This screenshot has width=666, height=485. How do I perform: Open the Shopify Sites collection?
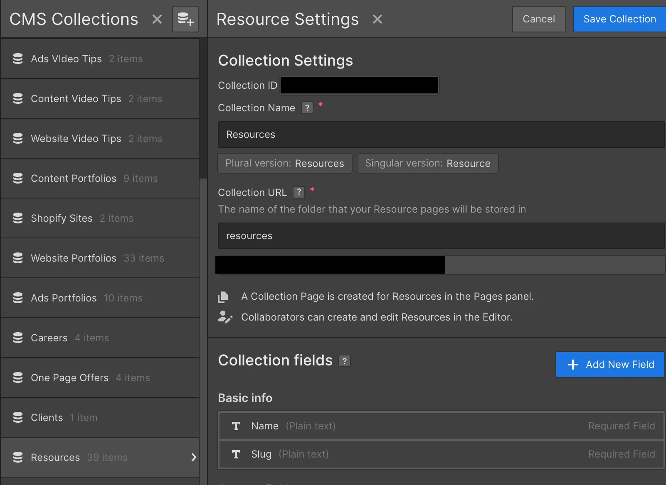[x=100, y=218]
